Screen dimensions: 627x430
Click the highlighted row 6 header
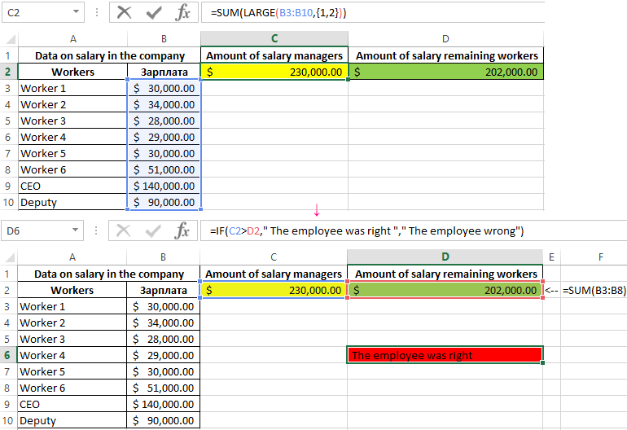[9, 355]
